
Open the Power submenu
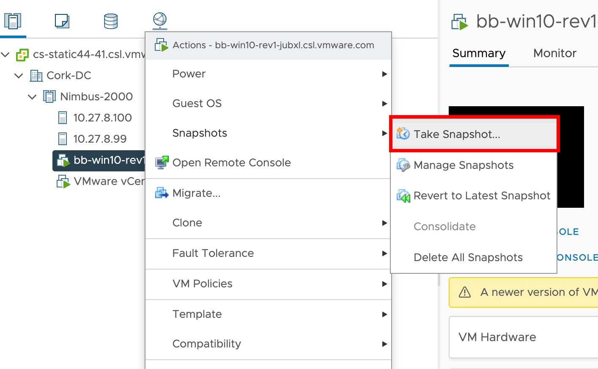click(x=189, y=74)
